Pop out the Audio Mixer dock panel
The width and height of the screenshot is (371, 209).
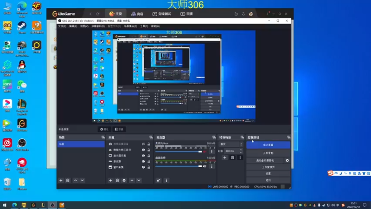tap(214, 137)
